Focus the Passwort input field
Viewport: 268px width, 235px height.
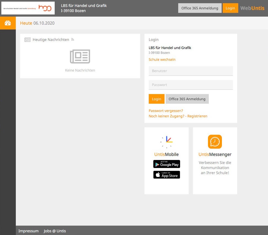tap(191, 85)
